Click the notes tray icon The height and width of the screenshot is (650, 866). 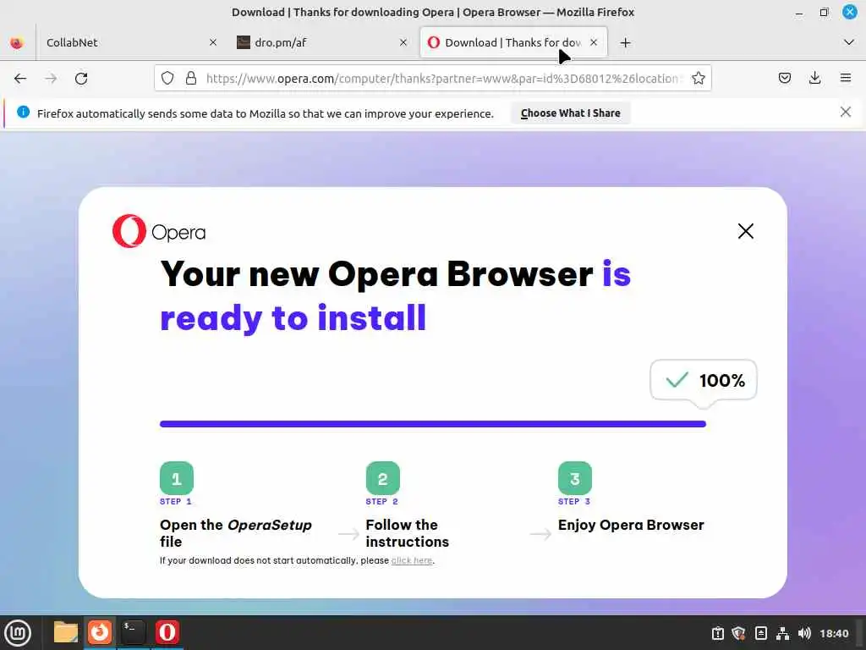(760, 633)
